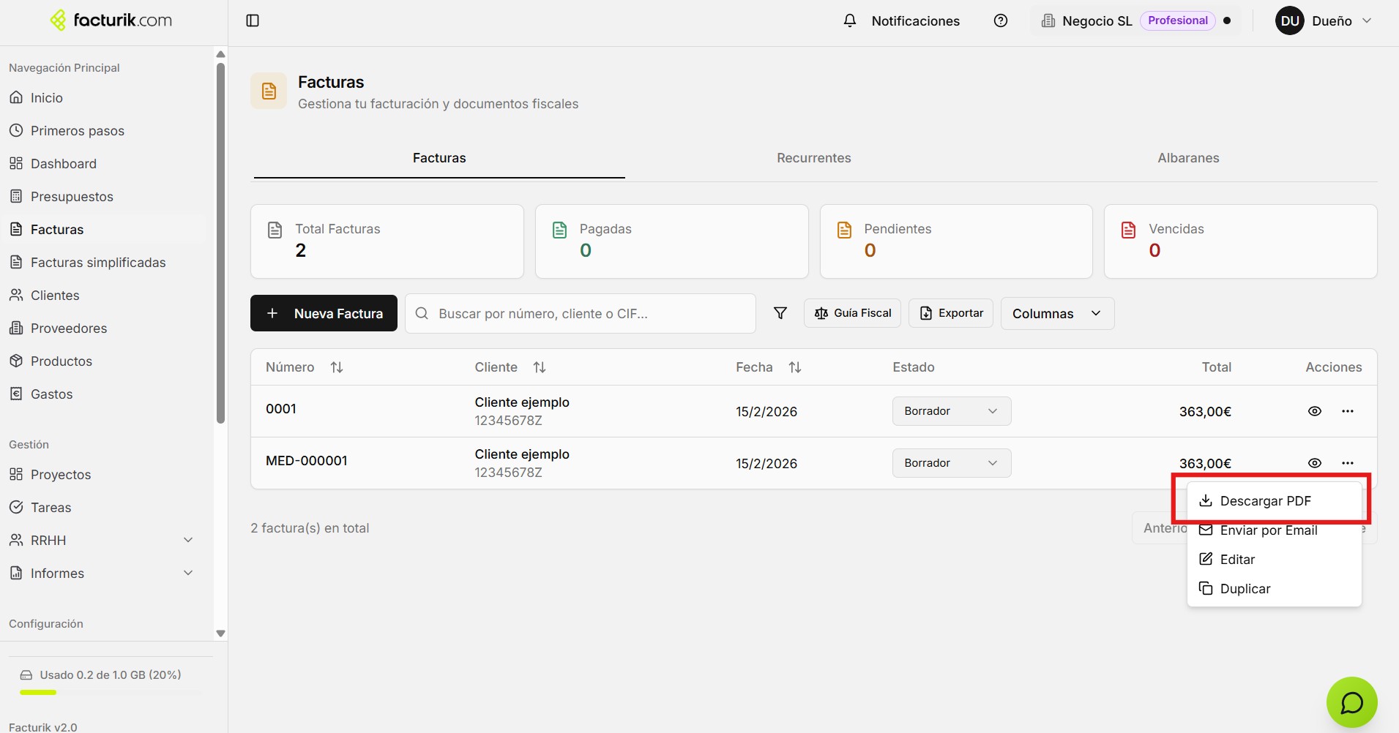Switch to the Recurrentes tab
Screen dimensions: 1399x733
coord(813,158)
